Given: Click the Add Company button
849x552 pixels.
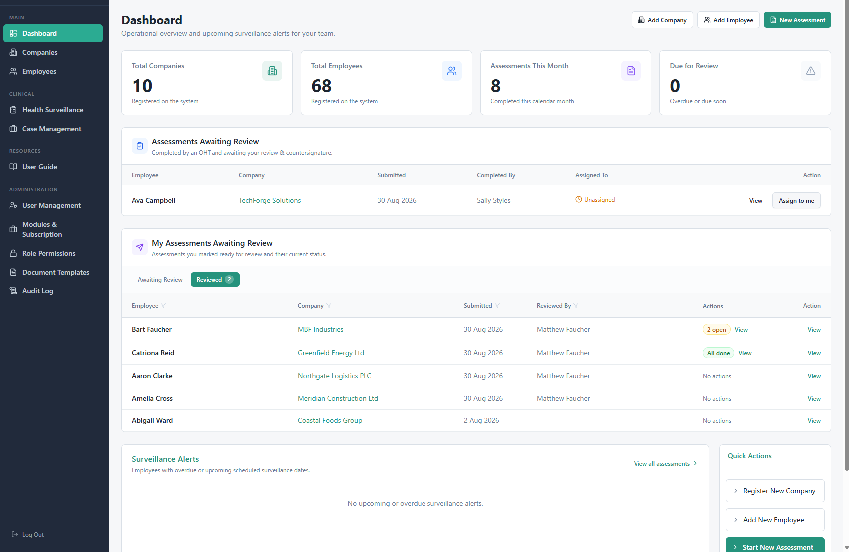Looking at the screenshot, I should click(662, 20).
